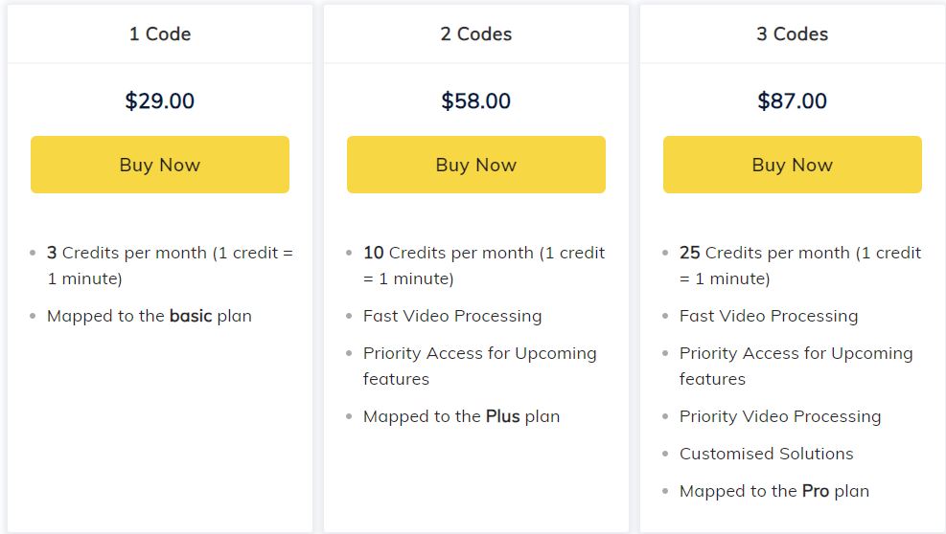Click Priority Video Processing feature
This screenshot has height=534, width=946.
779,416
